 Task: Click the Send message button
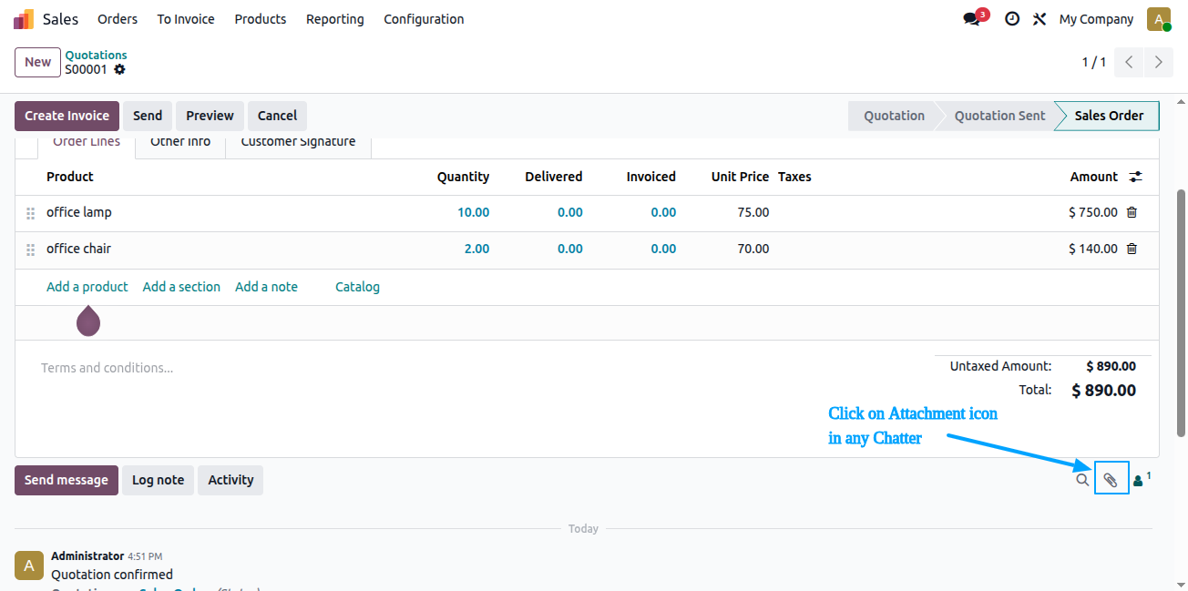click(x=67, y=480)
